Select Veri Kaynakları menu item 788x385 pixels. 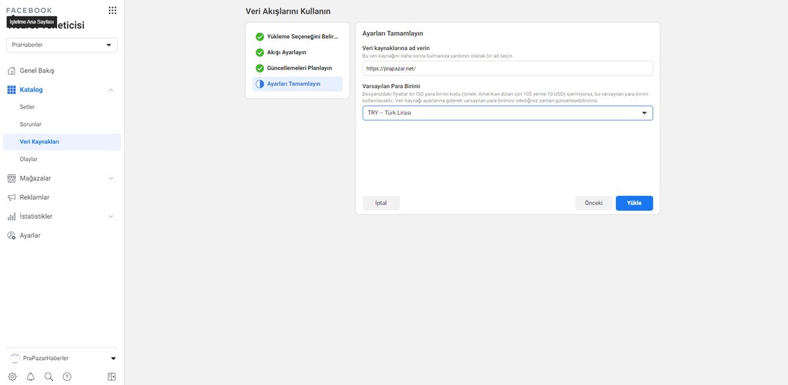[62, 142]
